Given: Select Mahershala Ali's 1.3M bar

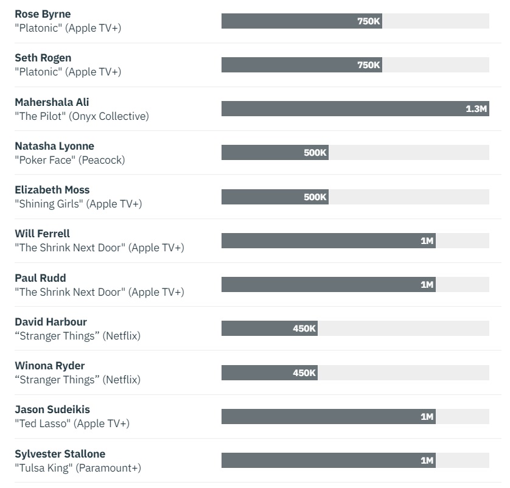Looking at the screenshot, I should (x=355, y=108).
